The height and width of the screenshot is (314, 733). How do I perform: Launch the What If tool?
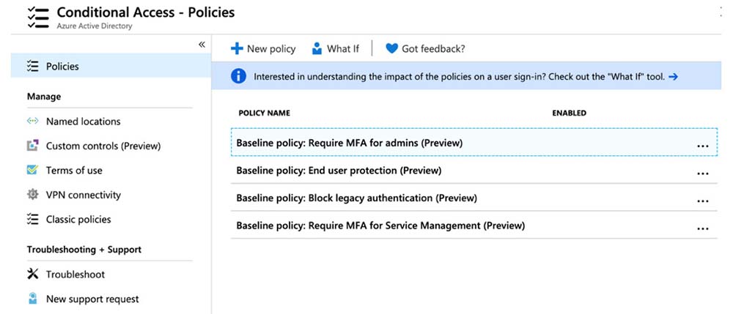click(x=335, y=49)
